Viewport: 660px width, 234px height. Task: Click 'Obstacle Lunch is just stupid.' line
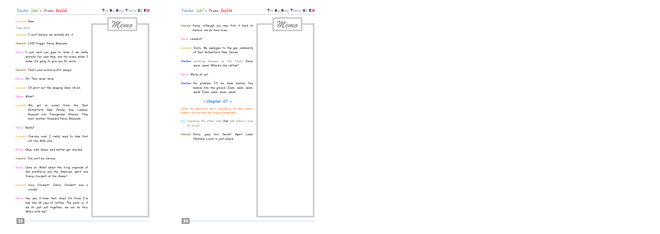point(213,139)
